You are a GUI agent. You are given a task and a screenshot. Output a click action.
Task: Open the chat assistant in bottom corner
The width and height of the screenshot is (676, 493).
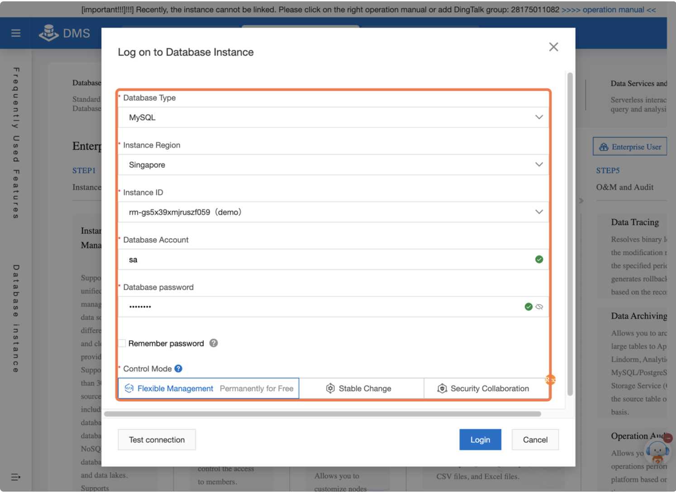pos(657,451)
